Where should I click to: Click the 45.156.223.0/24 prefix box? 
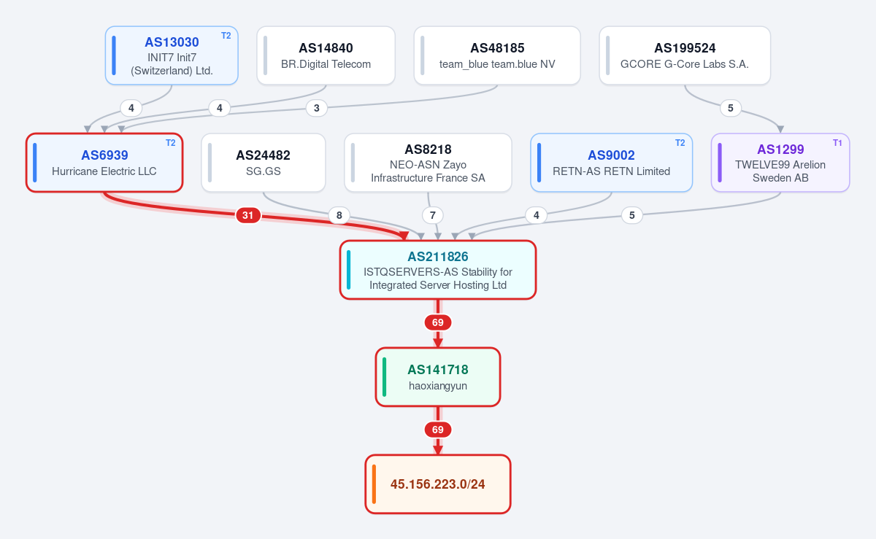(x=438, y=484)
